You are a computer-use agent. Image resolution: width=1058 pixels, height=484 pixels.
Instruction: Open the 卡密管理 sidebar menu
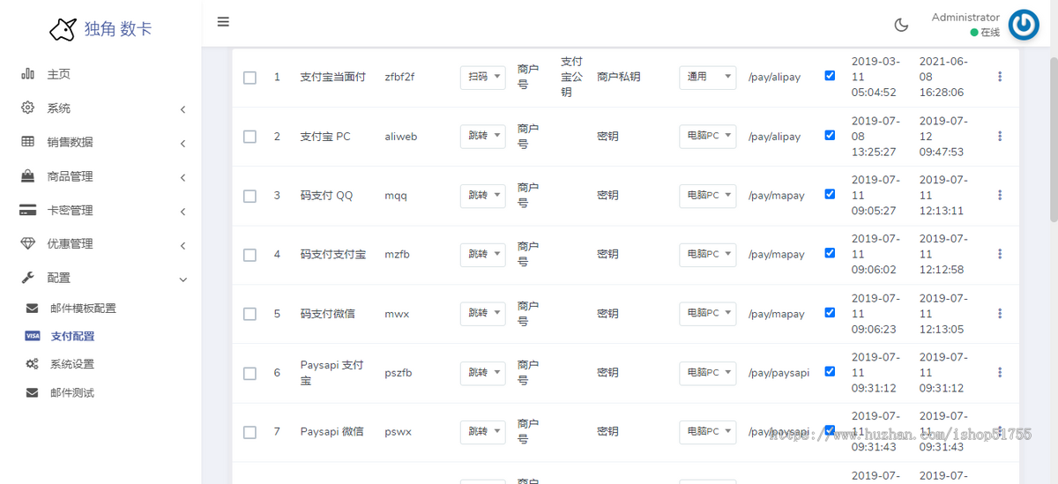pos(101,211)
